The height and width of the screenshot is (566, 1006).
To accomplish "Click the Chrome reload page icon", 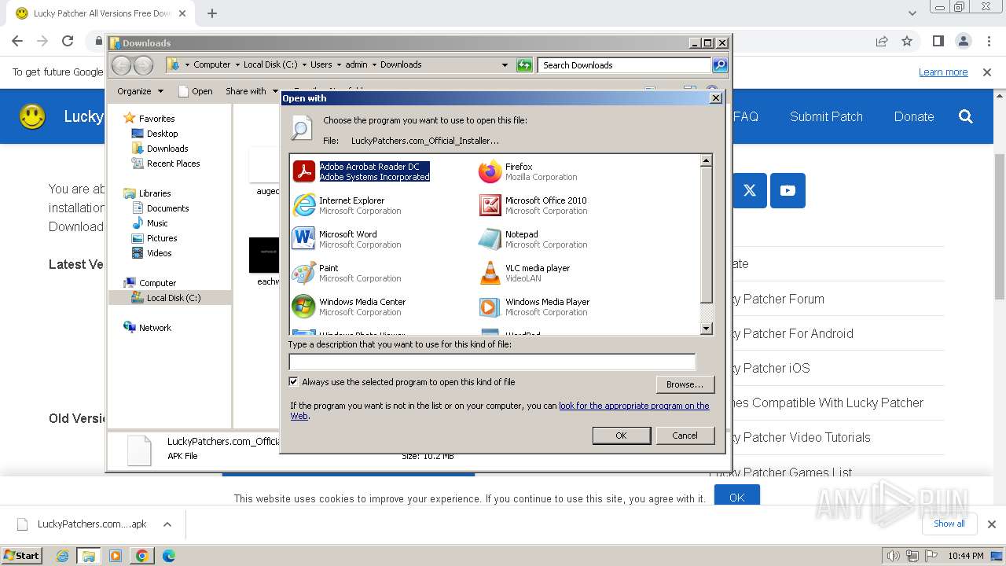I will click(68, 41).
